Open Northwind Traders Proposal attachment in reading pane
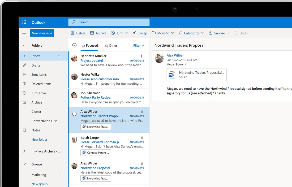Screen dimensions: 292x187 coord(196,75)
